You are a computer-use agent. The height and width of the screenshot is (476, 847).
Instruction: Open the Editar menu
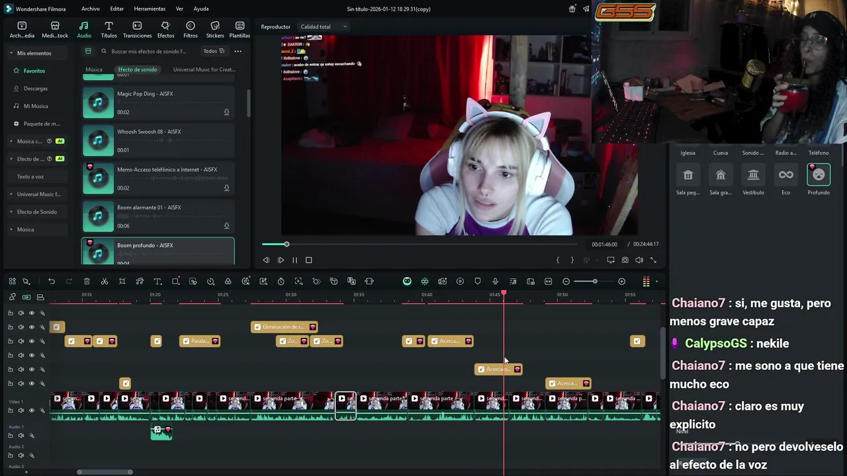[x=117, y=9]
